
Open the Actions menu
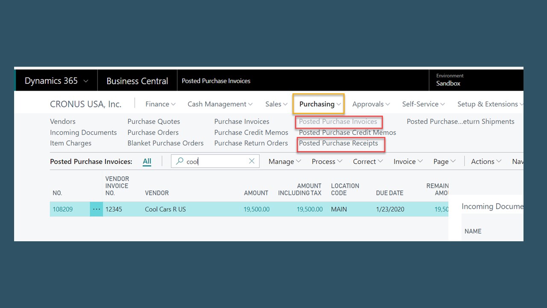coord(486,161)
